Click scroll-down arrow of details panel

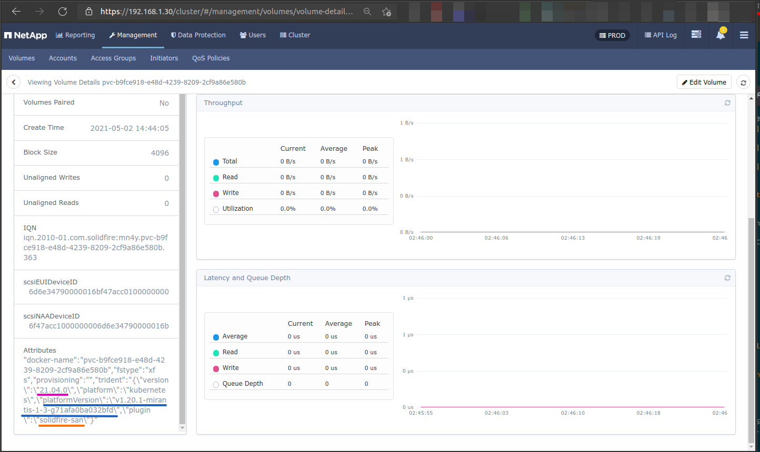click(x=183, y=428)
